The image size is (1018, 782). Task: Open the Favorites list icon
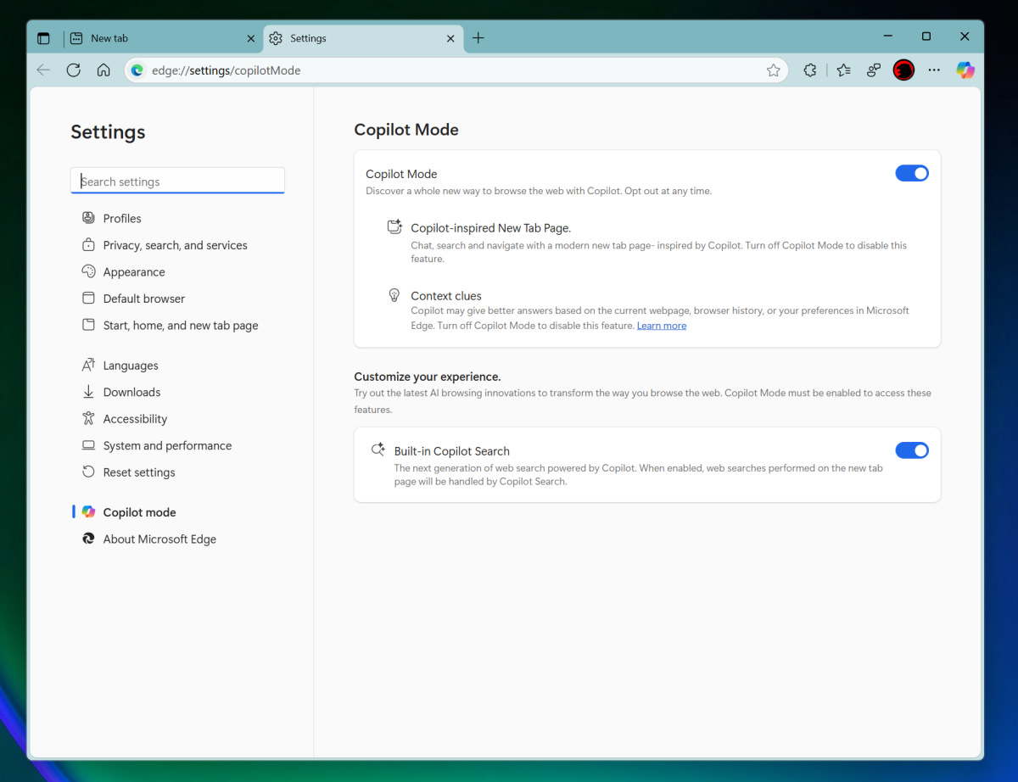click(842, 70)
